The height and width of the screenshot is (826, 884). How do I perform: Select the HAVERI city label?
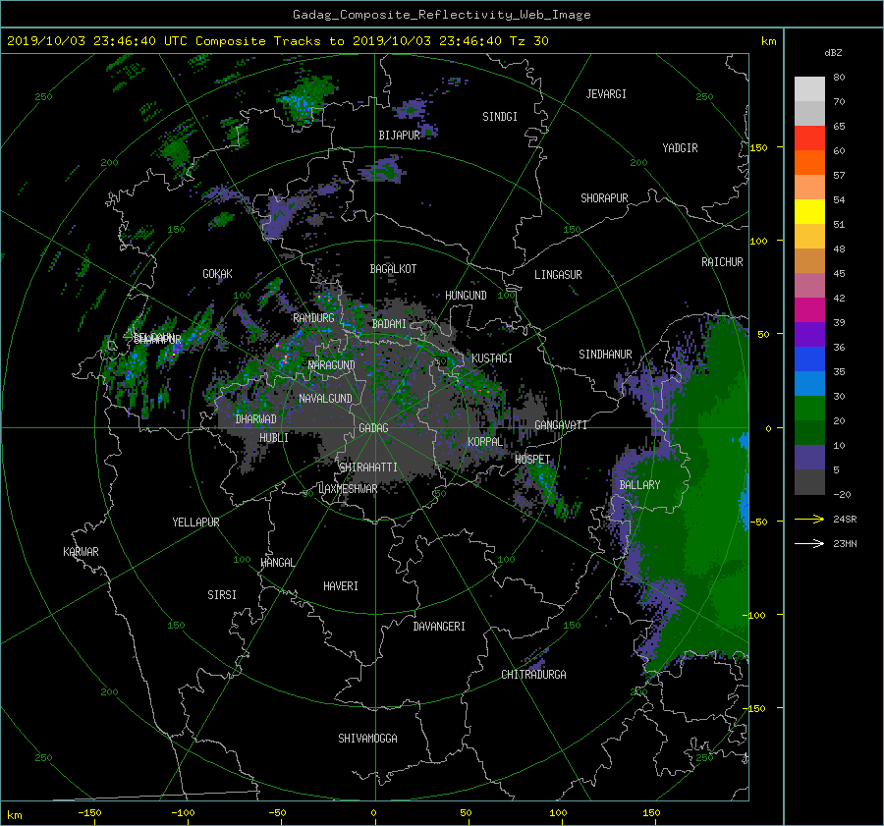(x=341, y=586)
